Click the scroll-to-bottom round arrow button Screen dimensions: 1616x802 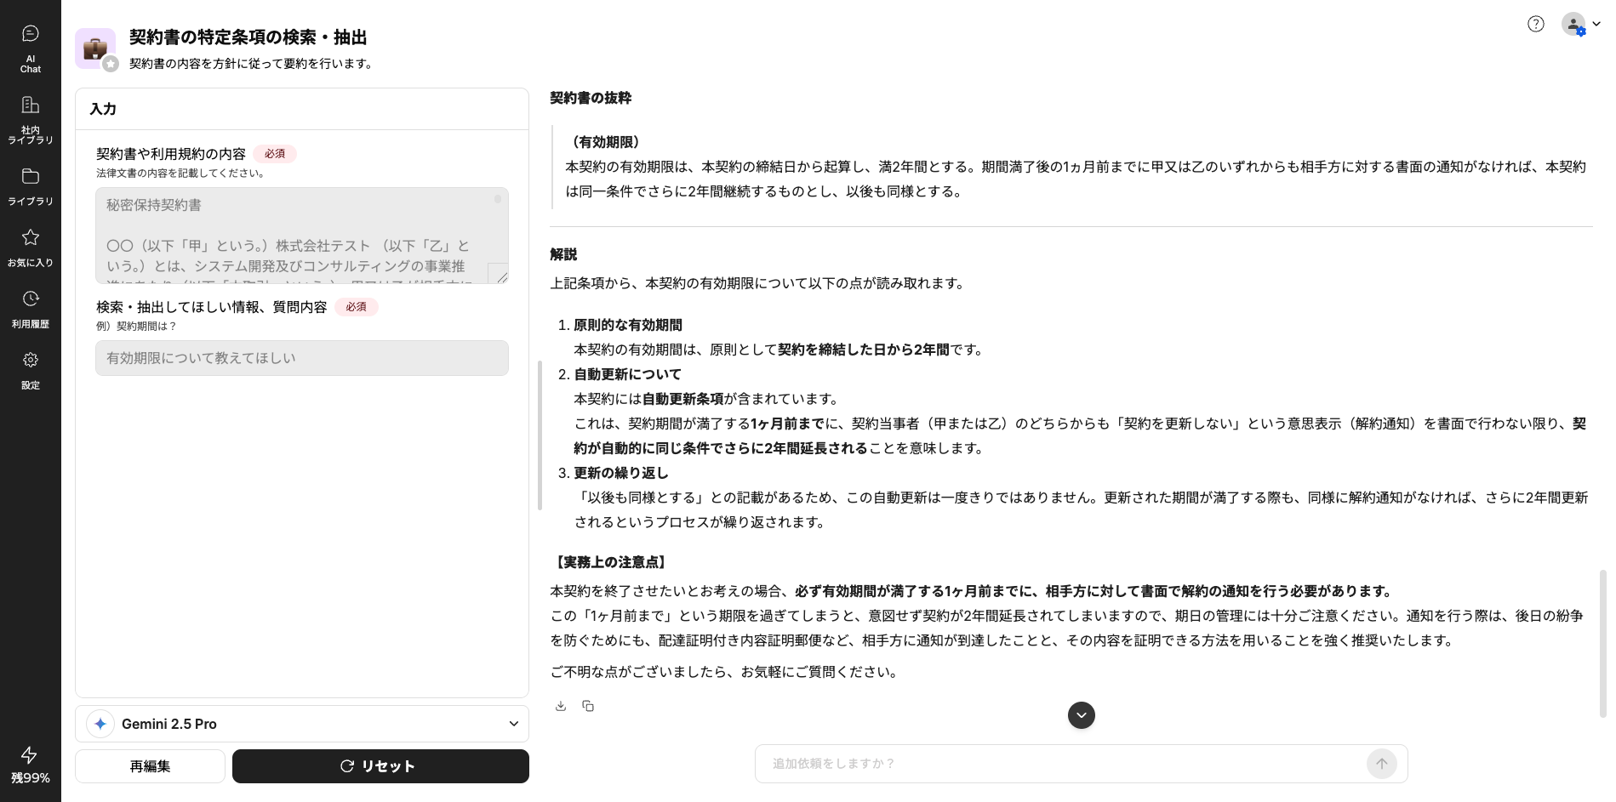point(1081,714)
